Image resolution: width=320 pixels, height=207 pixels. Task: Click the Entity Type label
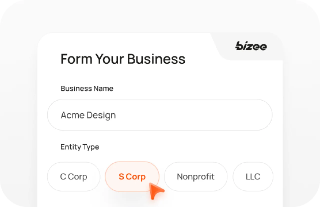coord(80,147)
